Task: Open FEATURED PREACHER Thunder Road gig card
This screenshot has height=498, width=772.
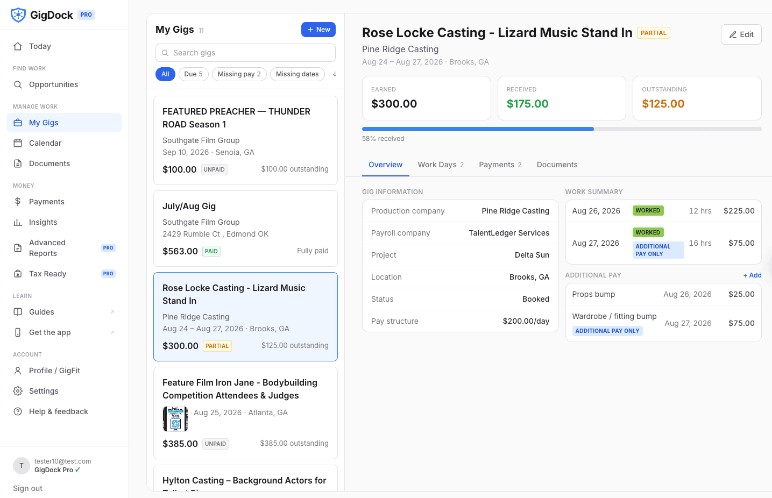Action: point(245,140)
